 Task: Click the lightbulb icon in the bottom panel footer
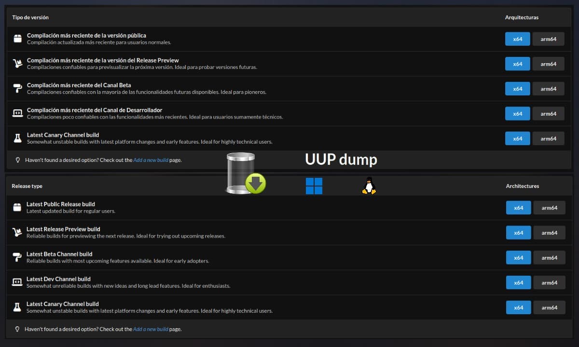click(x=17, y=329)
